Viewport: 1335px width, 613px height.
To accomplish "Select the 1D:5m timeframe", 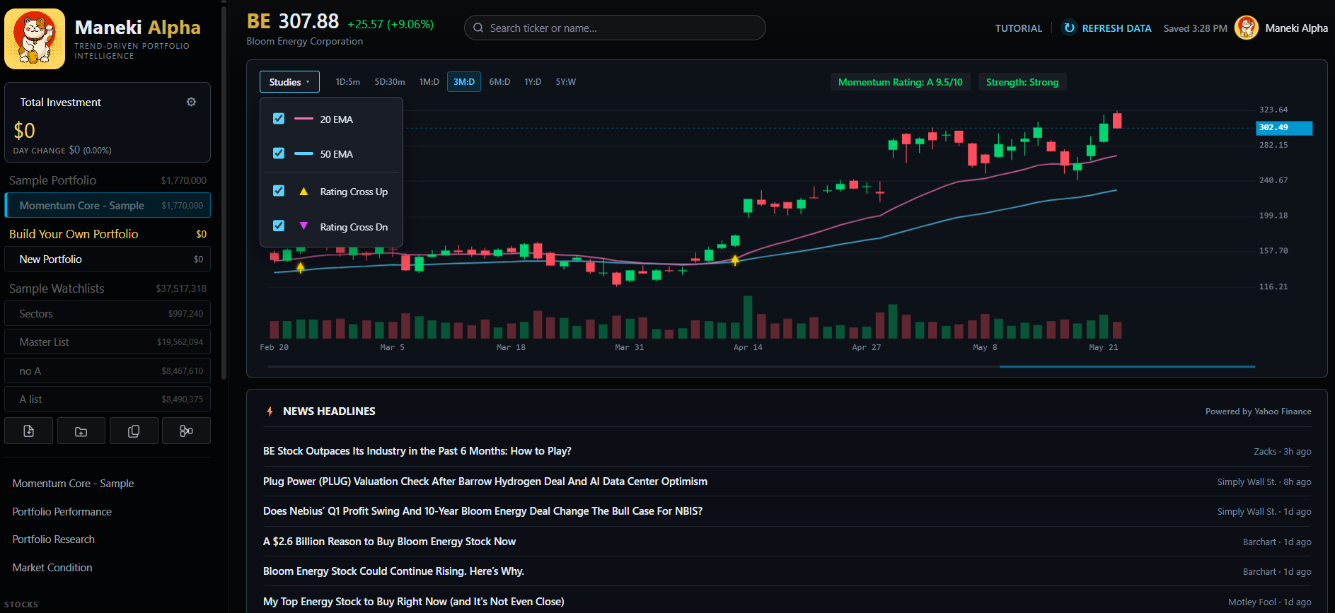I will (x=348, y=82).
